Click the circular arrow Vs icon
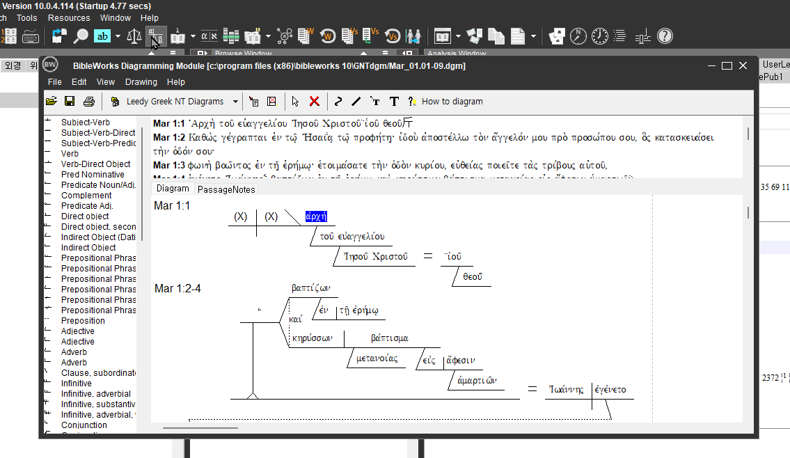Viewport: 790px width, 458px height. [393, 35]
